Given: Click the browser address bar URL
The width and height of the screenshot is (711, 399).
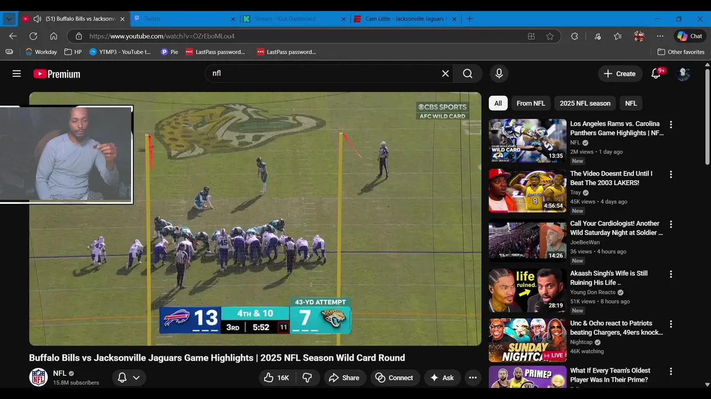Looking at the screenshot, I should [x=162, y=36].
